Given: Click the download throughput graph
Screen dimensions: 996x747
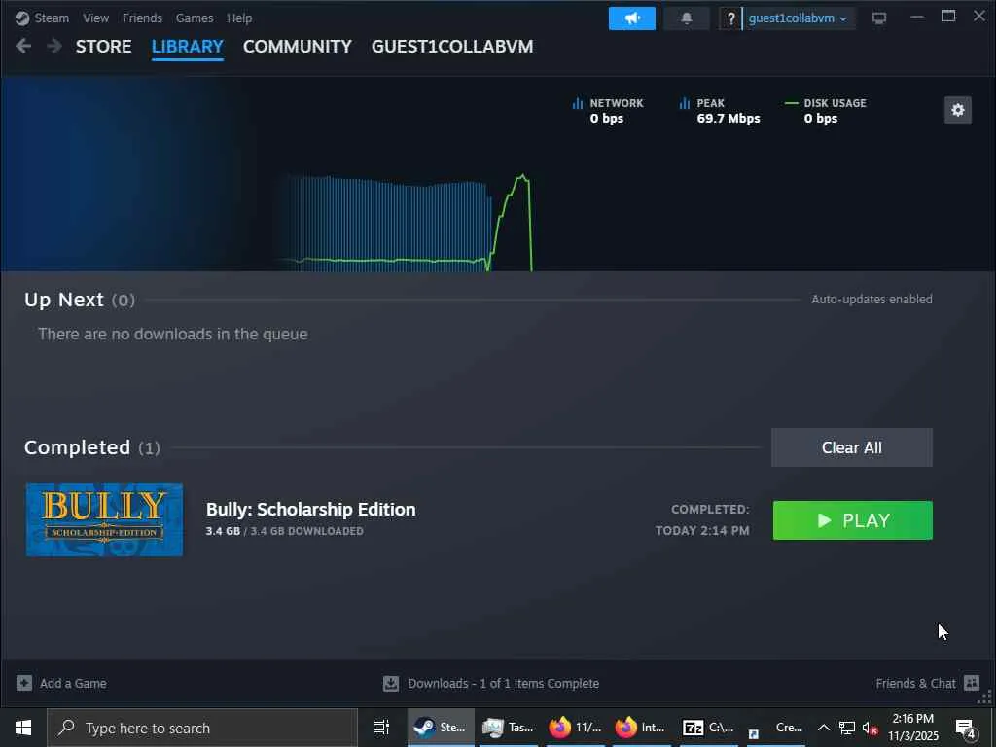Looking at the screenshot, I should pos(407,223).
